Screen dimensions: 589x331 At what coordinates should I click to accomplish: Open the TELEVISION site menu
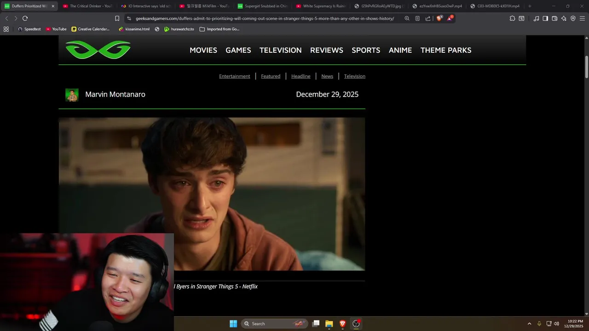point(281,50)
